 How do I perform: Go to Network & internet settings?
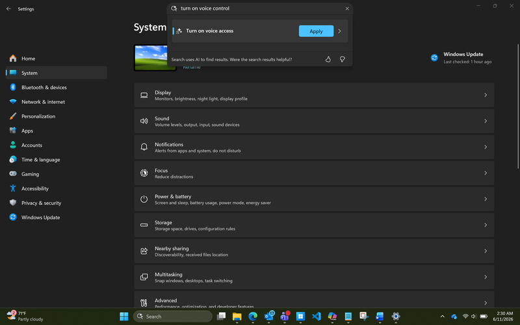57,102
